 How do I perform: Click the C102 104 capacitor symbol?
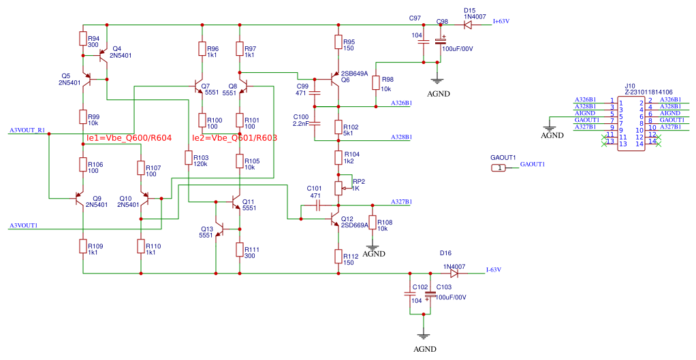point(409,294)
